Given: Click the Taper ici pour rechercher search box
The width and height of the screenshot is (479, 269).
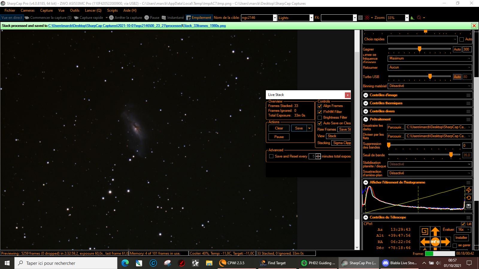Looking at the screenshot, I should (x=66, y=263).
